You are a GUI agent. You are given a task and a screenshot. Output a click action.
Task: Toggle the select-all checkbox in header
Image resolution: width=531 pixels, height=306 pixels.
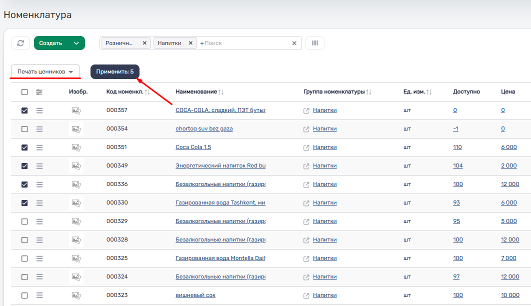click(x=24, y=92)
